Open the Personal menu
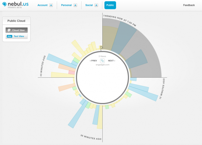Image resolution: width=202 pixels, height=145 pixels. (66, 5)
